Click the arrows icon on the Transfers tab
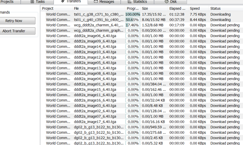The image size is (243, 145). (63, 2)
